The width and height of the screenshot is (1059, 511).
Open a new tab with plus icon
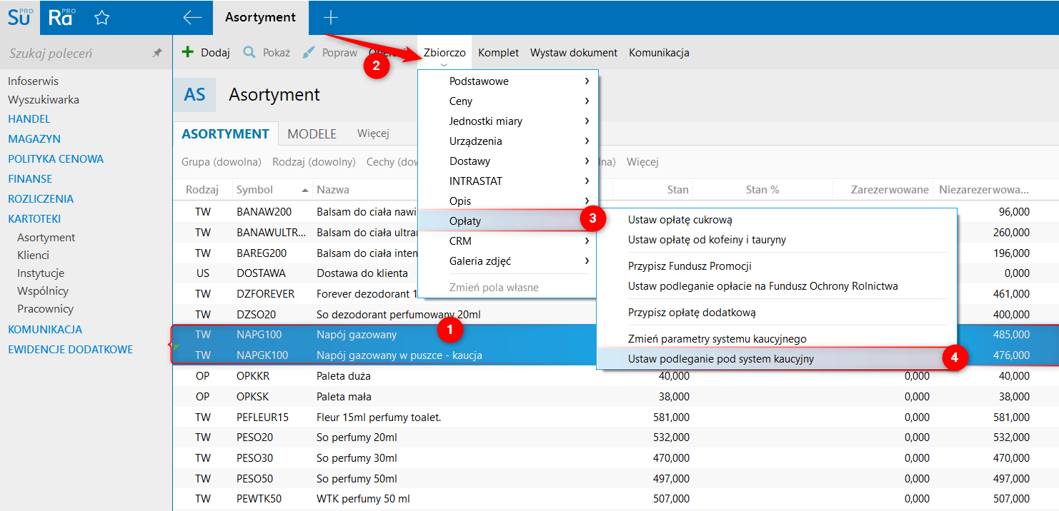(x=331, y=18)
